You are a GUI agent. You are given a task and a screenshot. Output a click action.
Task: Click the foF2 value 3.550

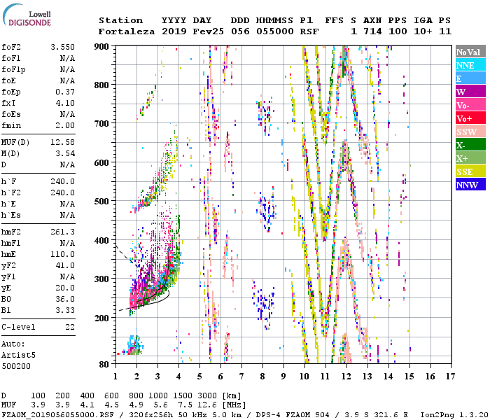click(63, 47)
